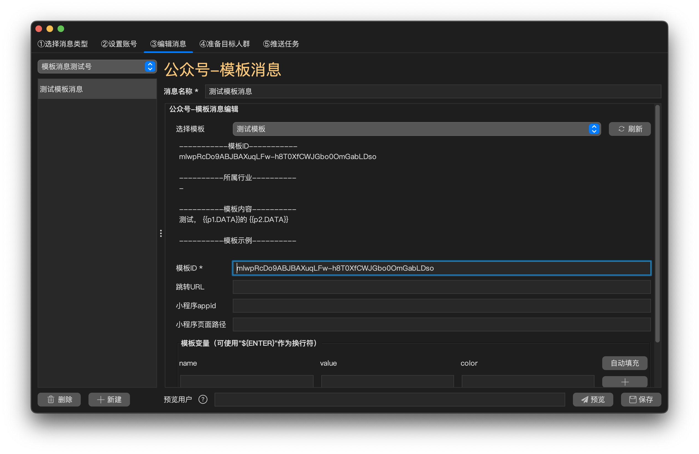Image resolution: width=699 pixels, height=454 pixels.
Task: Click the help question mark icon
Action: (x=203, y=399)
